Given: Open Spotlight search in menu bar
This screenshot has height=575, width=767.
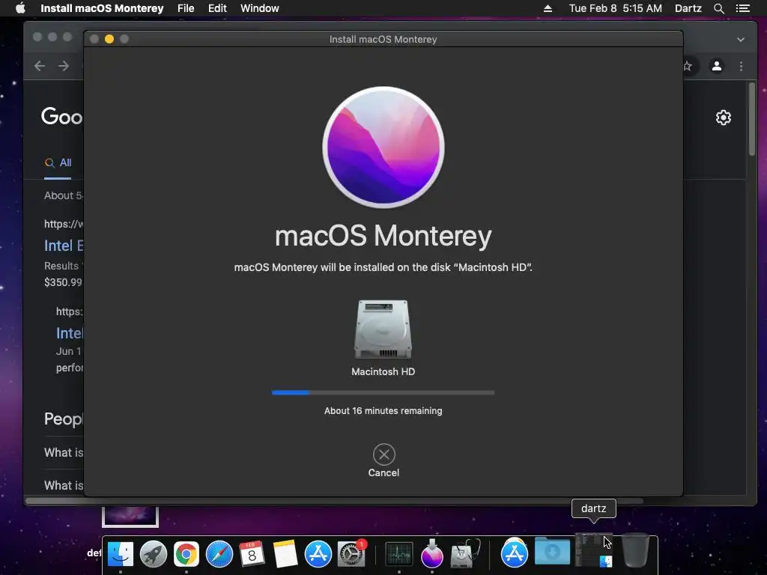Looking at the screenshot, I should pos(718,8).
